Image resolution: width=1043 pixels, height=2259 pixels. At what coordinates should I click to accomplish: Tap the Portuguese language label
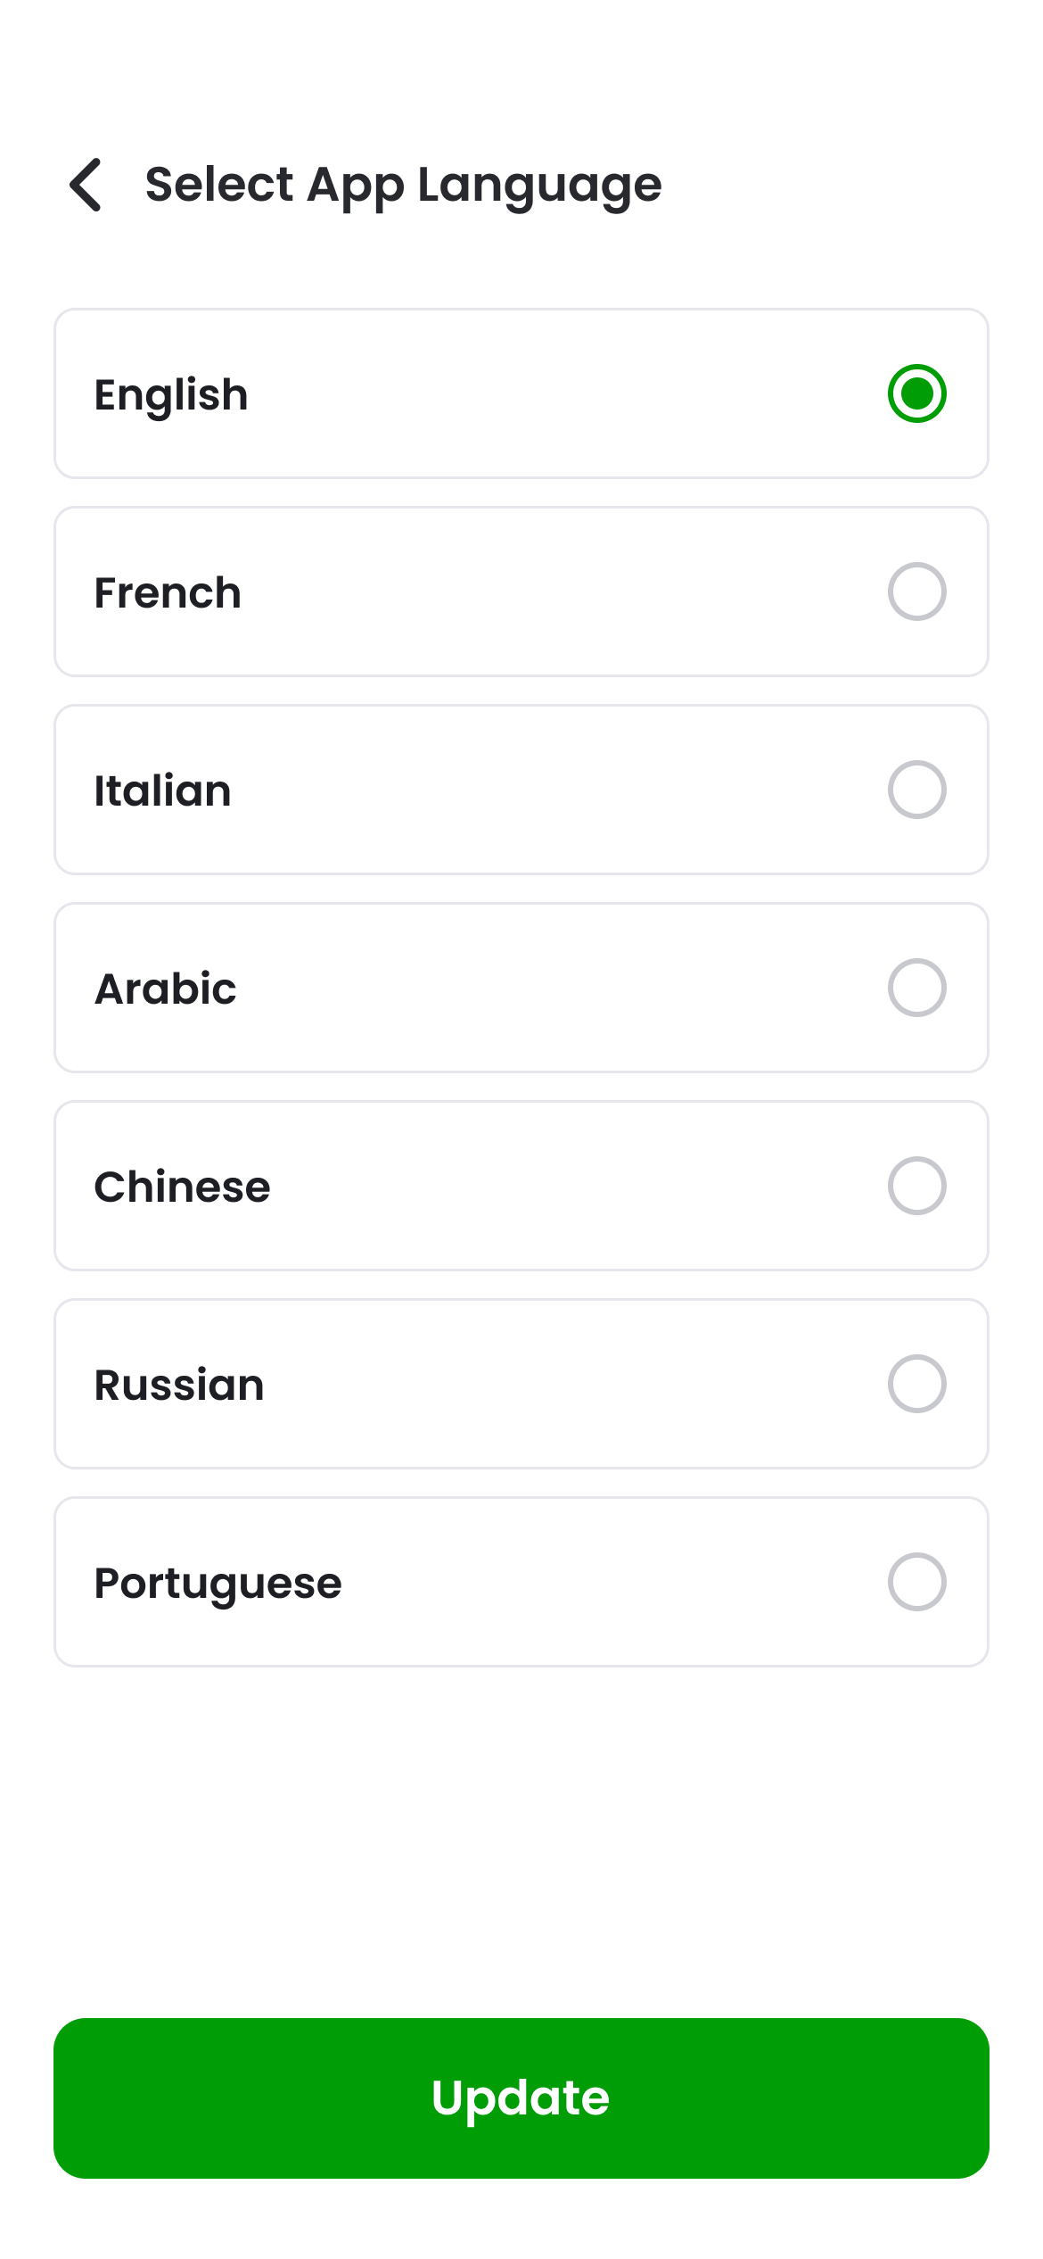click(x=218, y=1585)
